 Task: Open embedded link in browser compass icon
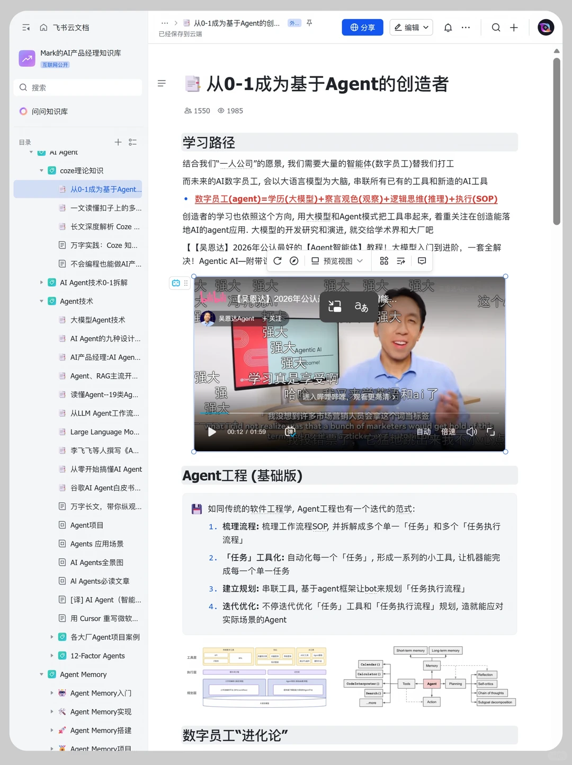click(294, 261)
